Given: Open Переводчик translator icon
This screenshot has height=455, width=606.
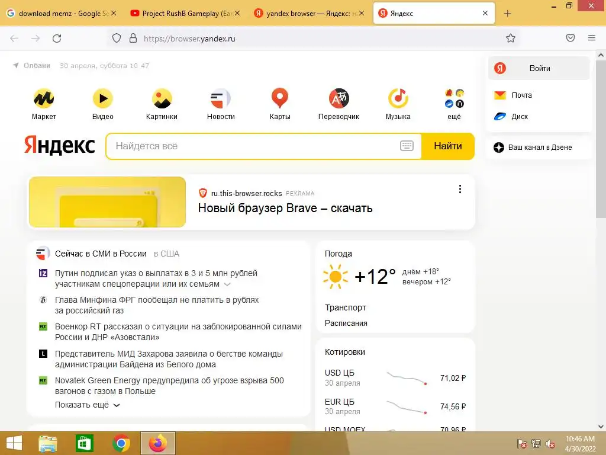Looking at the screenshot, I should tap(339, 98).
